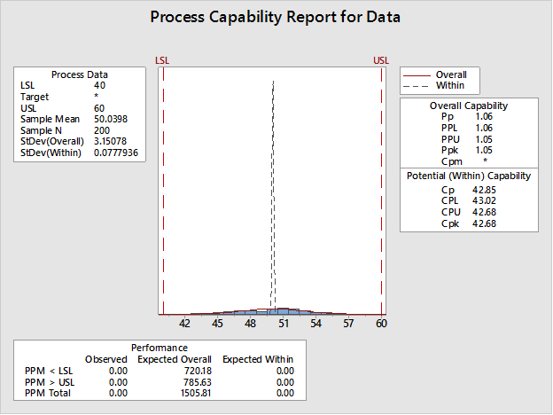This screenshot has height=415, width=553.
Task: Select the Overall legend entry
Action: click(450, 74)
